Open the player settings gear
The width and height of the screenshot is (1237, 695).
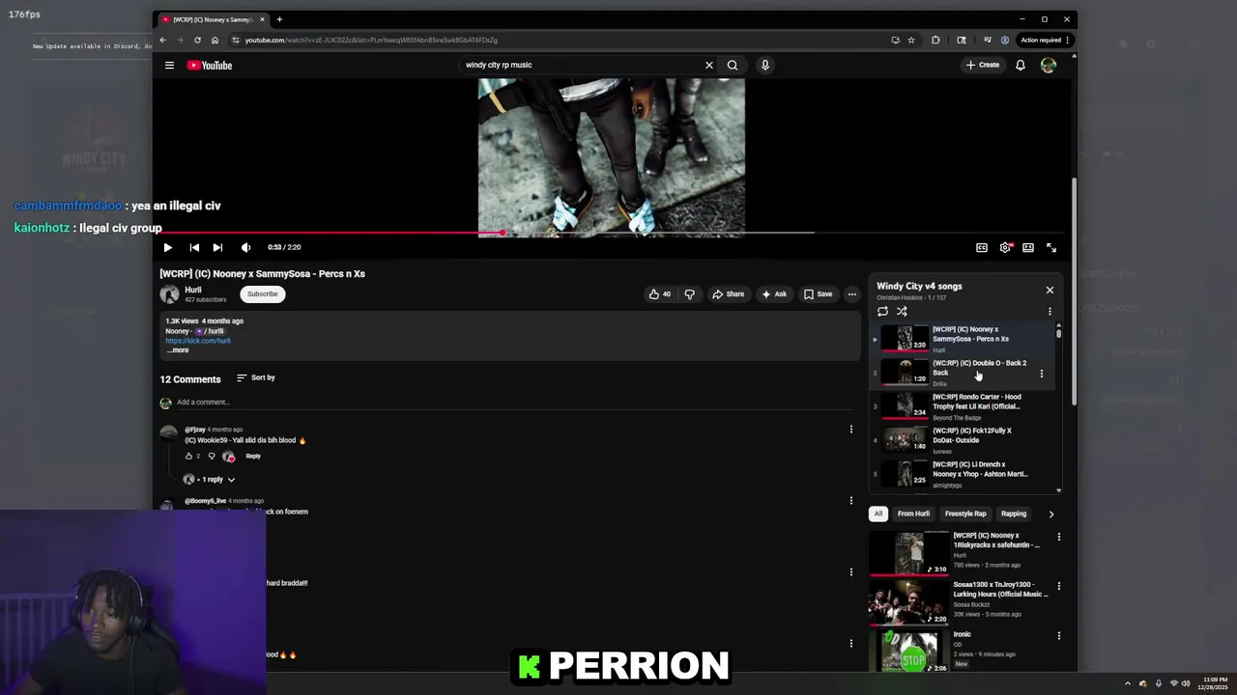1005,248
